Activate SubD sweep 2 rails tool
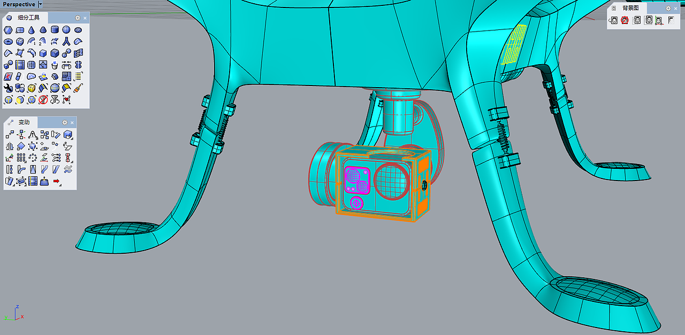685x335 pixels. coord(43,41)
